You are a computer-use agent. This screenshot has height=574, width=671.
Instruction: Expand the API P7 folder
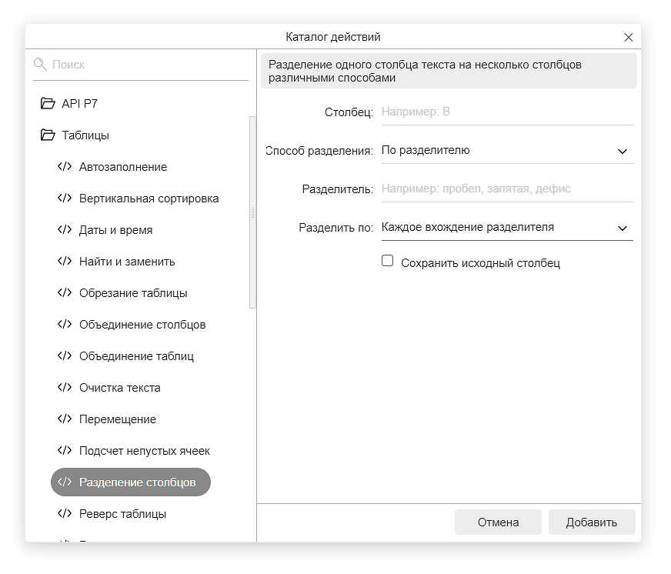(x=48, y=103)
